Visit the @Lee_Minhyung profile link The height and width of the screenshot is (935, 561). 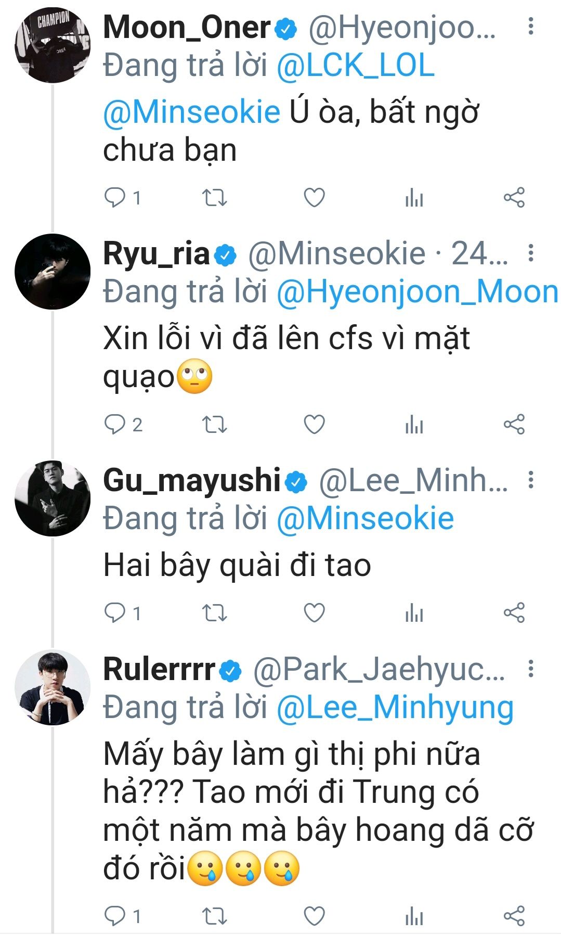click(395, 708)
